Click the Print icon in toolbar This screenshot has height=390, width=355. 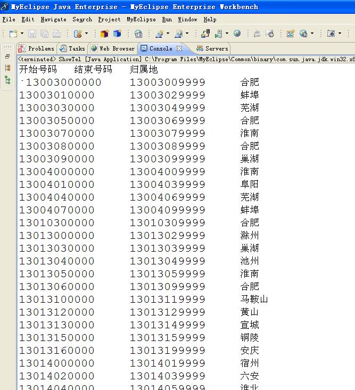56,34
